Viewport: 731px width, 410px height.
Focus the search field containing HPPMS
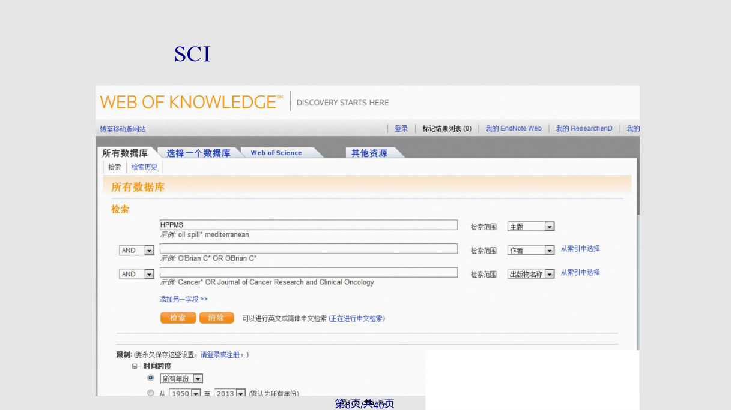coord(309,225)
